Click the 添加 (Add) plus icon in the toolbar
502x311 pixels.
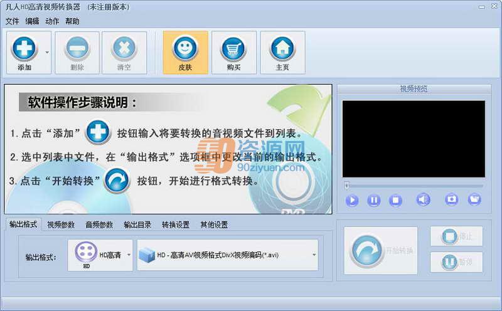pos(24,49)
